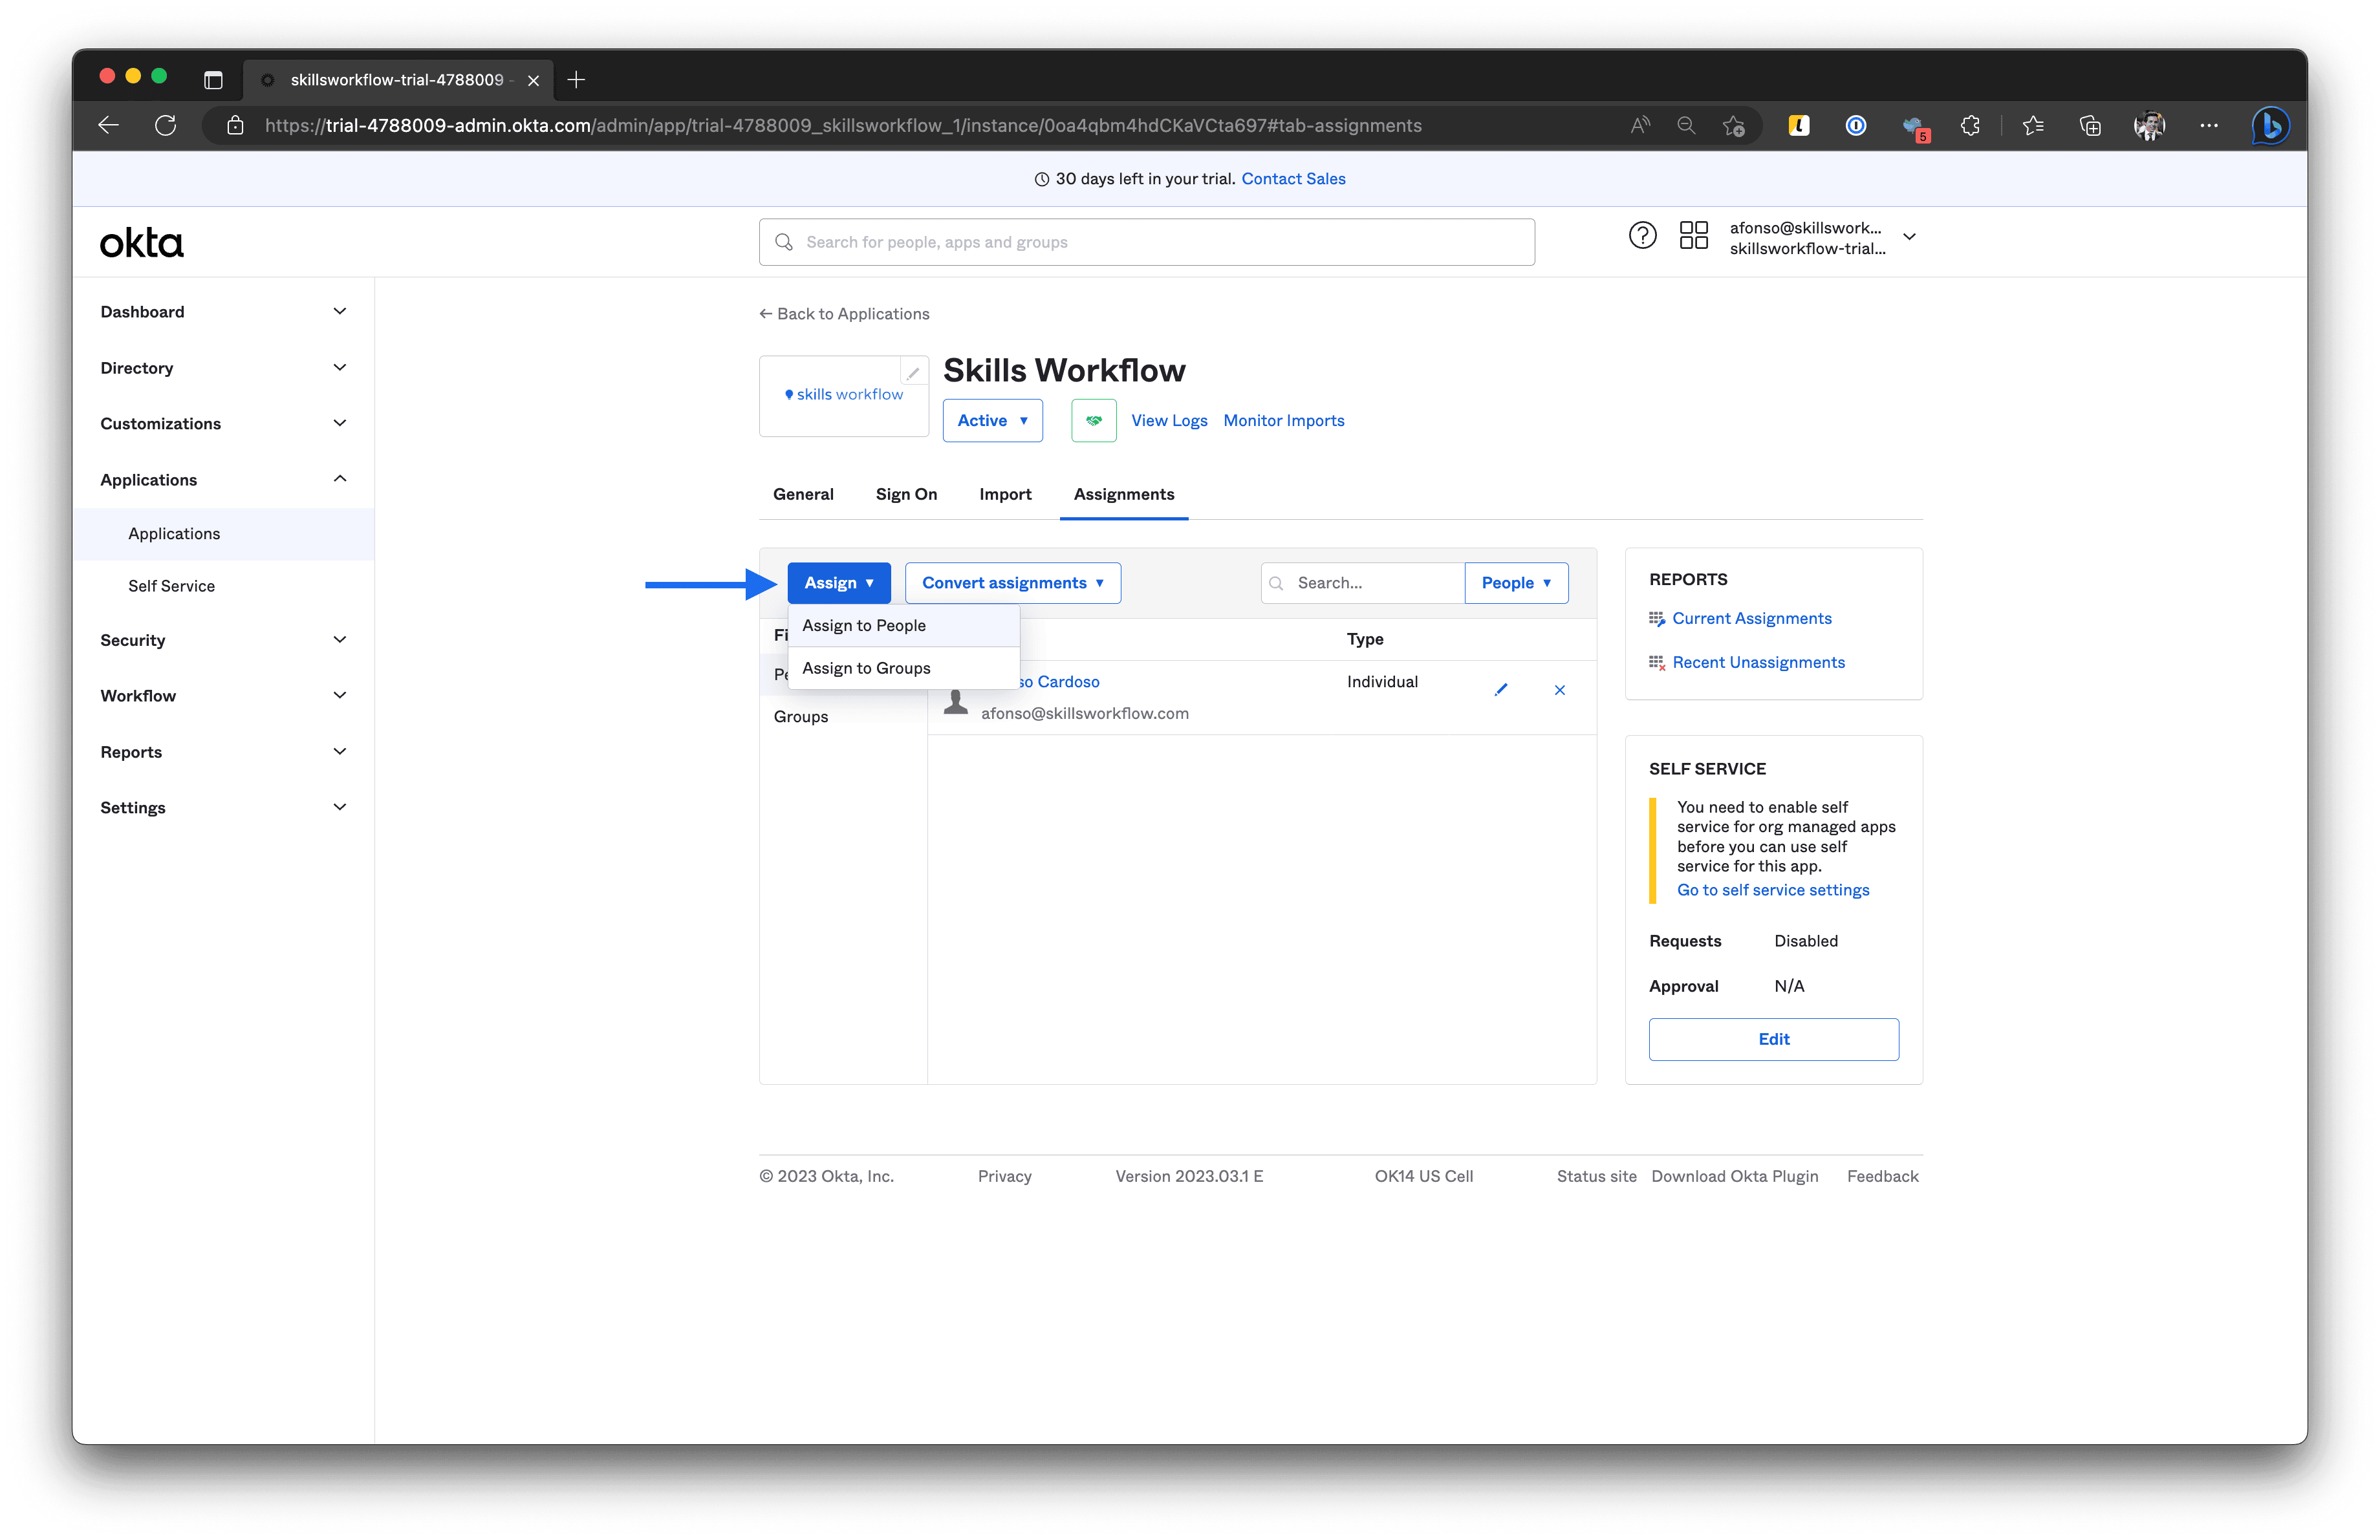Open the yellow extension icon

tap(1798, 125)
